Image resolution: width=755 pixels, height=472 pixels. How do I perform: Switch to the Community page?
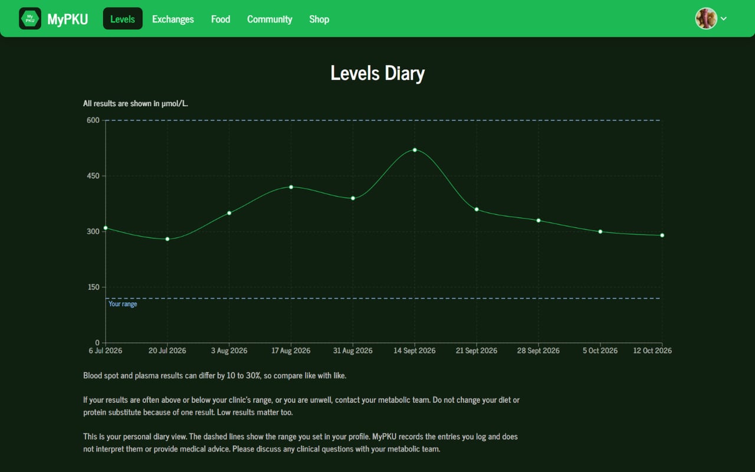coord(270,19)
